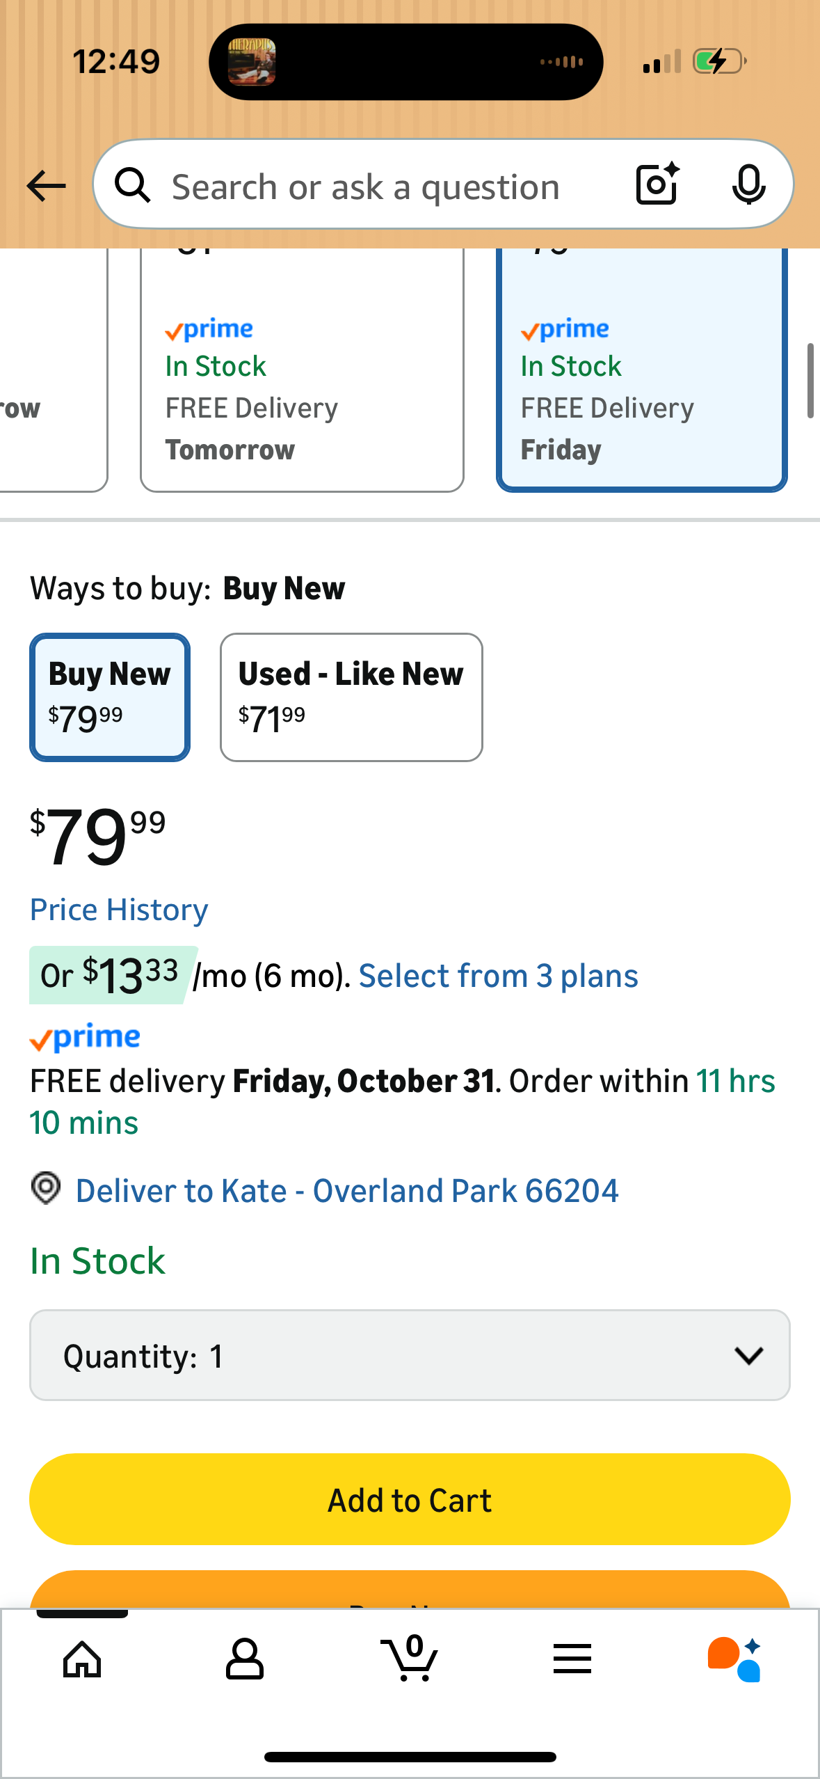Go to Home tab icon

click(x=82, y=1659)
